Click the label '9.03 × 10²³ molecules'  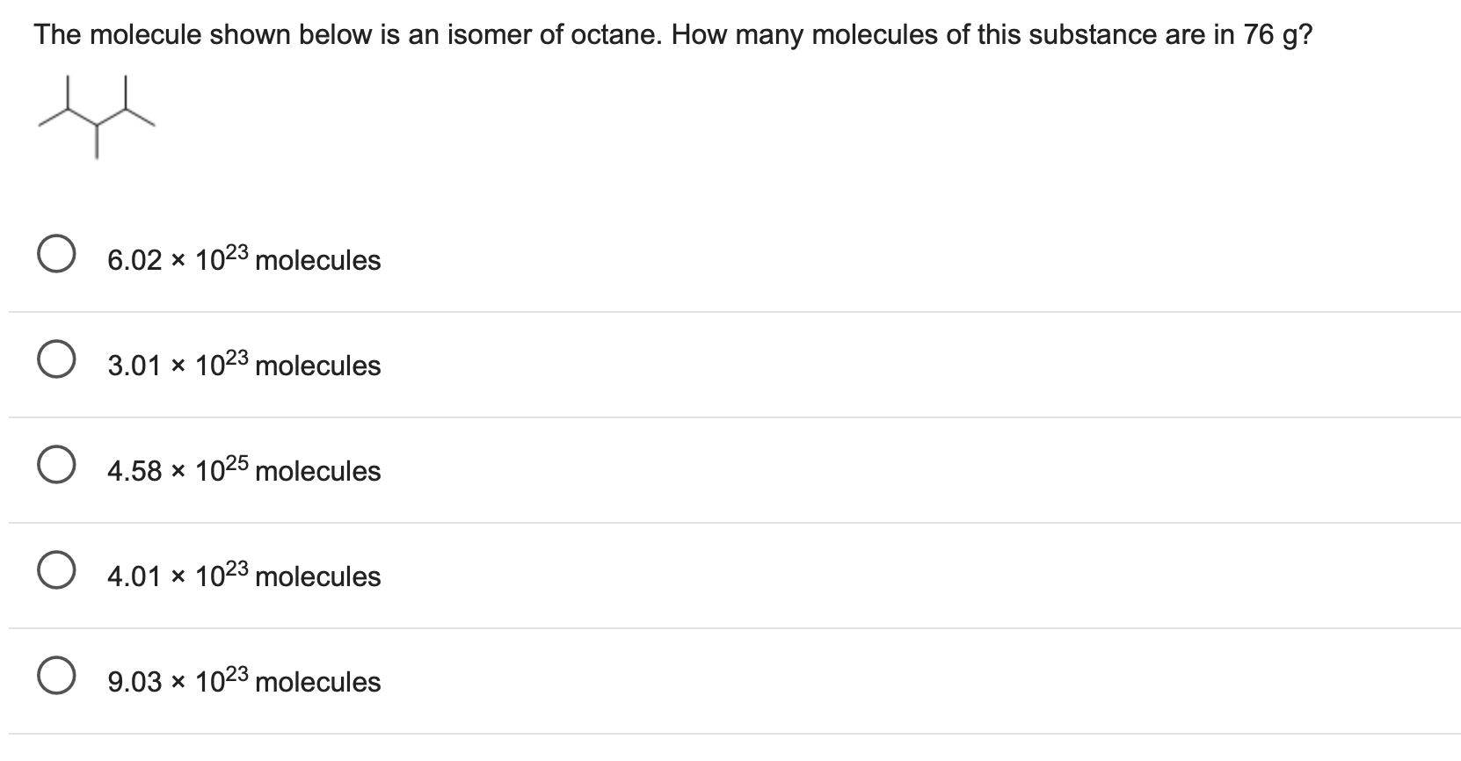tap(243, 680)
